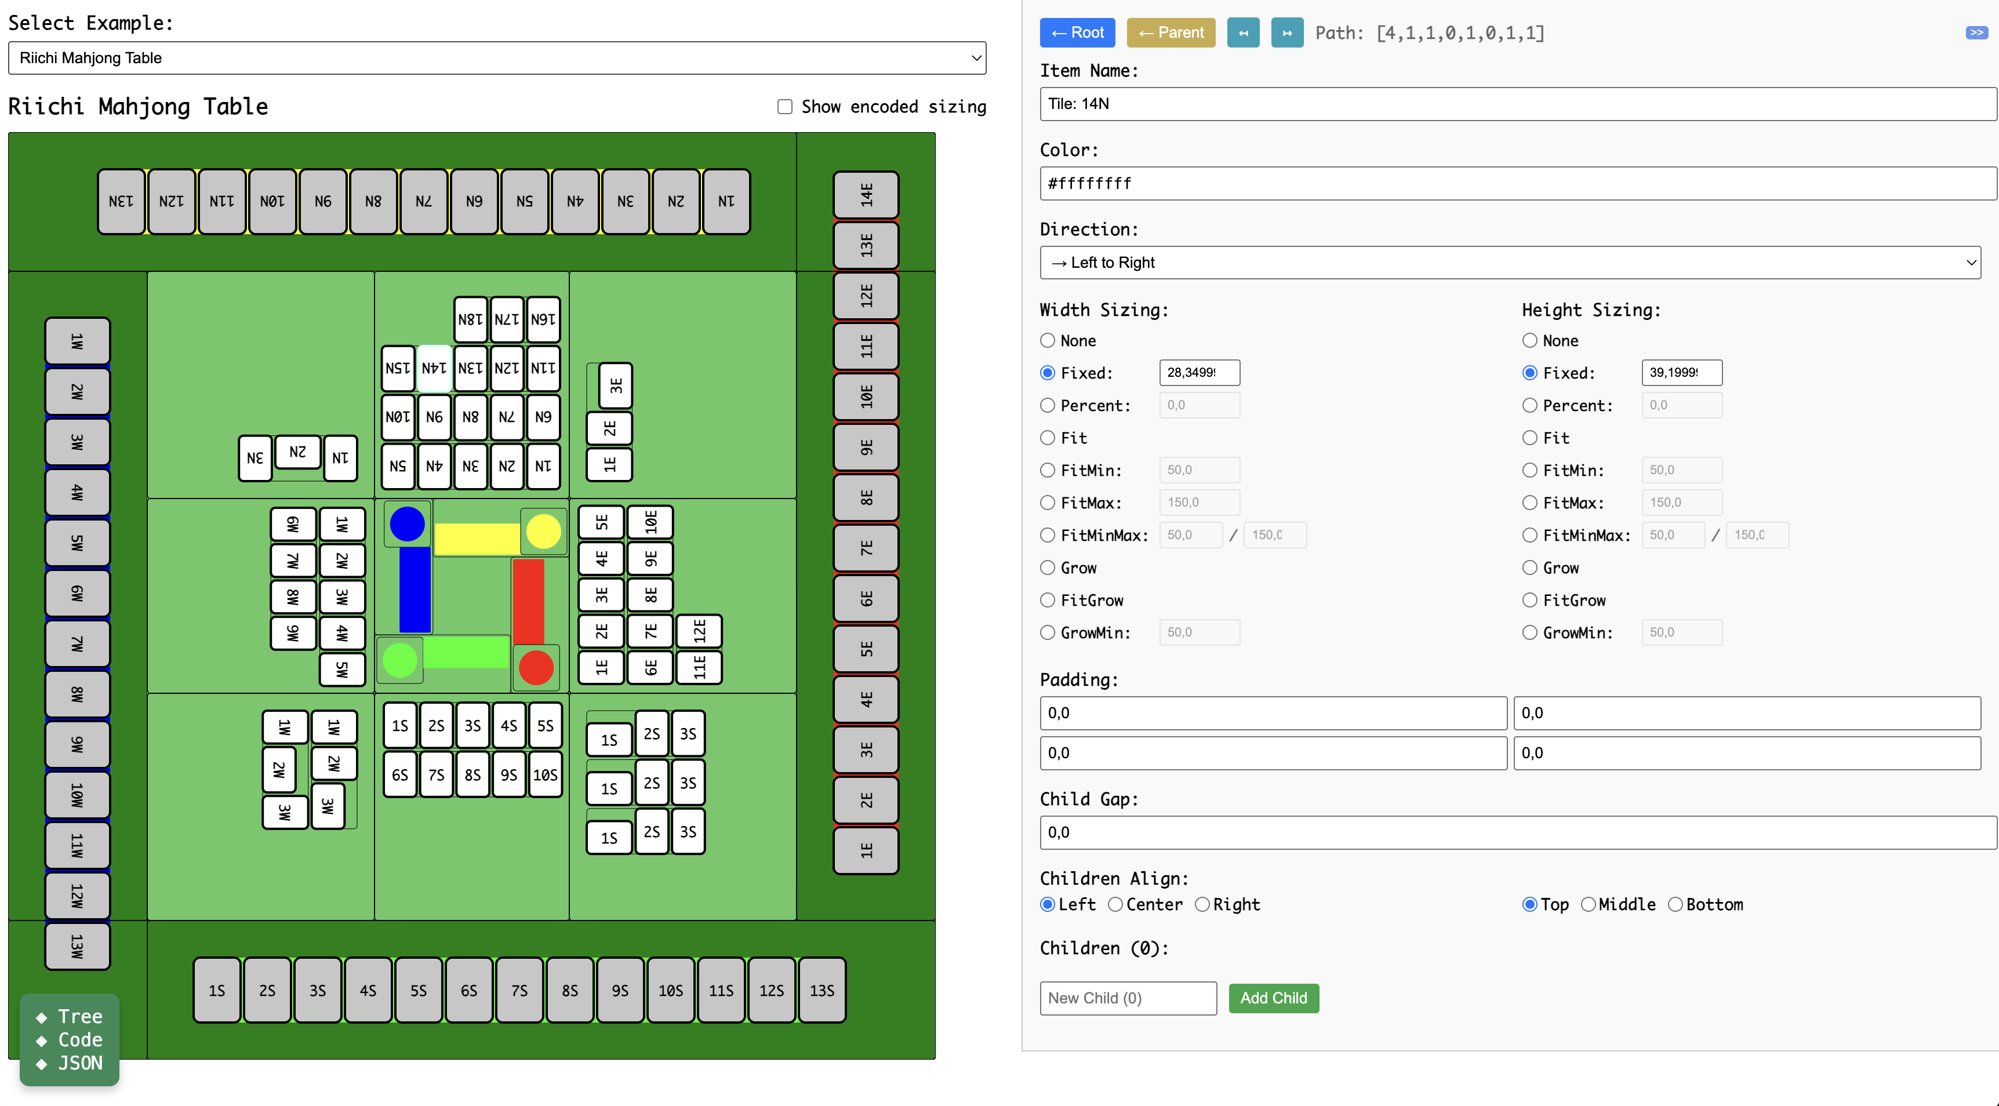Click the New Child name field
Viewport: 1999px width, 1106px height.
[1128, 998]
